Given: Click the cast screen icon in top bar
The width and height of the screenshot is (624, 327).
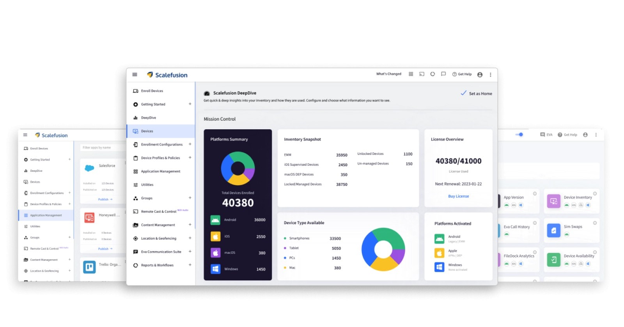Looking at the screenshot, I should tap(422, 74).
